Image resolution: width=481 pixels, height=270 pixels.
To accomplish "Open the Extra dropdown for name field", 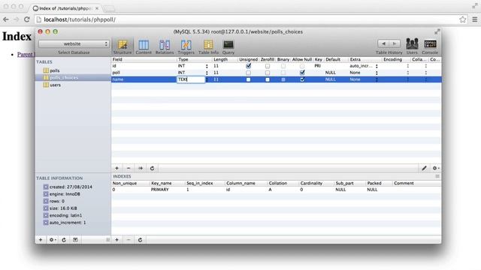I will coord(377,79).
